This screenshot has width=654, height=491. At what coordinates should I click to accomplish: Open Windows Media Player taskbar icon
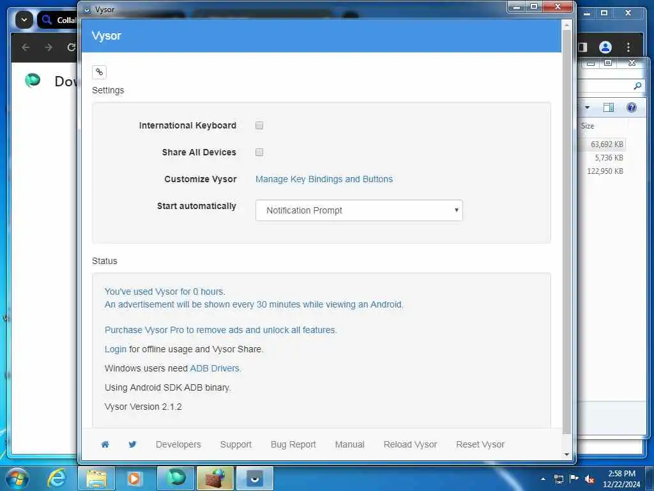pos(134,478)
